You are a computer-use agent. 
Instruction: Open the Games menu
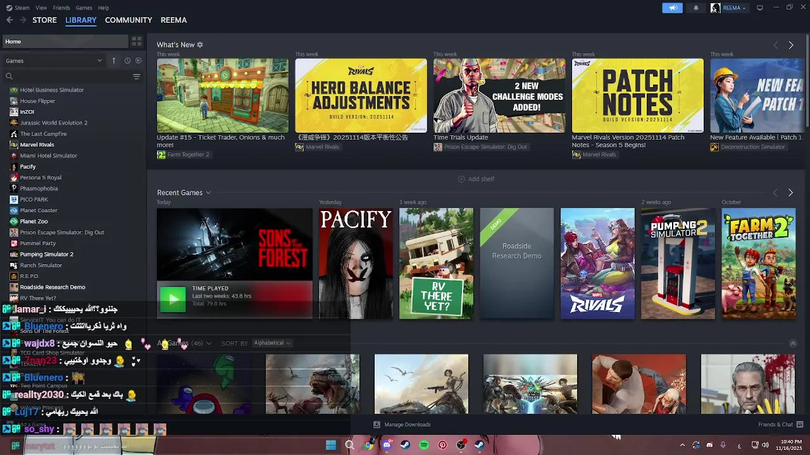tap(84, 8)
